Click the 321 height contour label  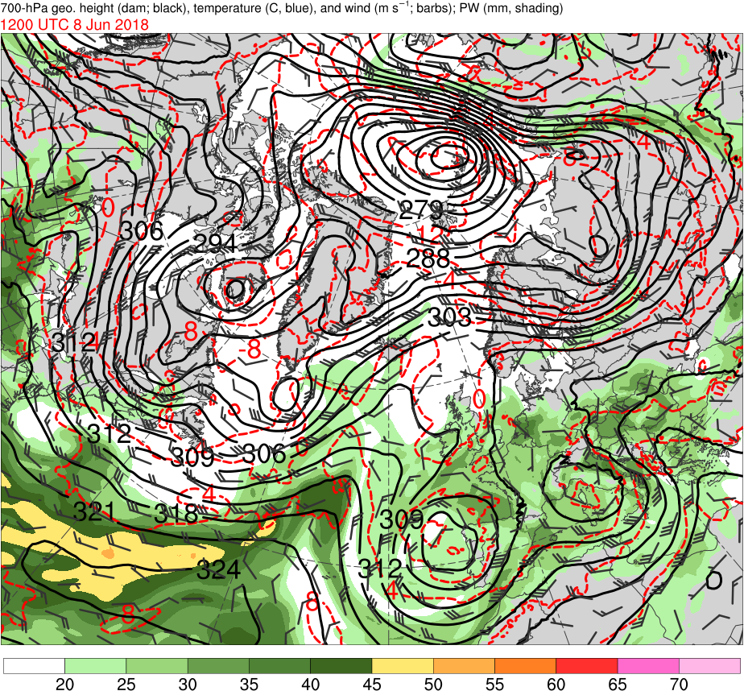(x=94, y=512)
